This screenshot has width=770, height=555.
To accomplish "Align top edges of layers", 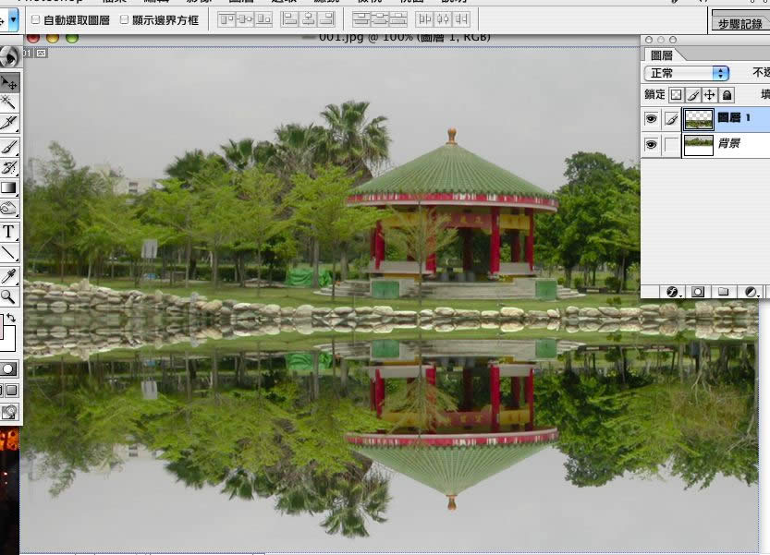I will (226, 19).
